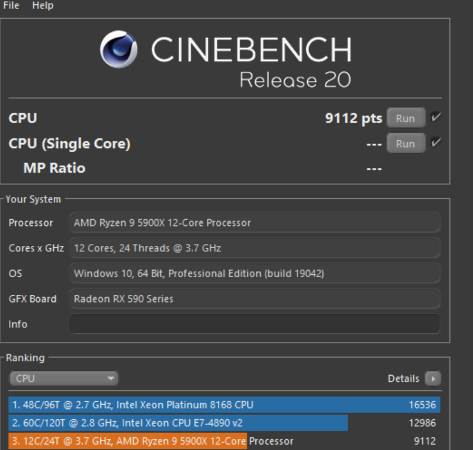Viewport: 473px width, 450px height.
Task: Select the Processor name field
Action: 255,223
